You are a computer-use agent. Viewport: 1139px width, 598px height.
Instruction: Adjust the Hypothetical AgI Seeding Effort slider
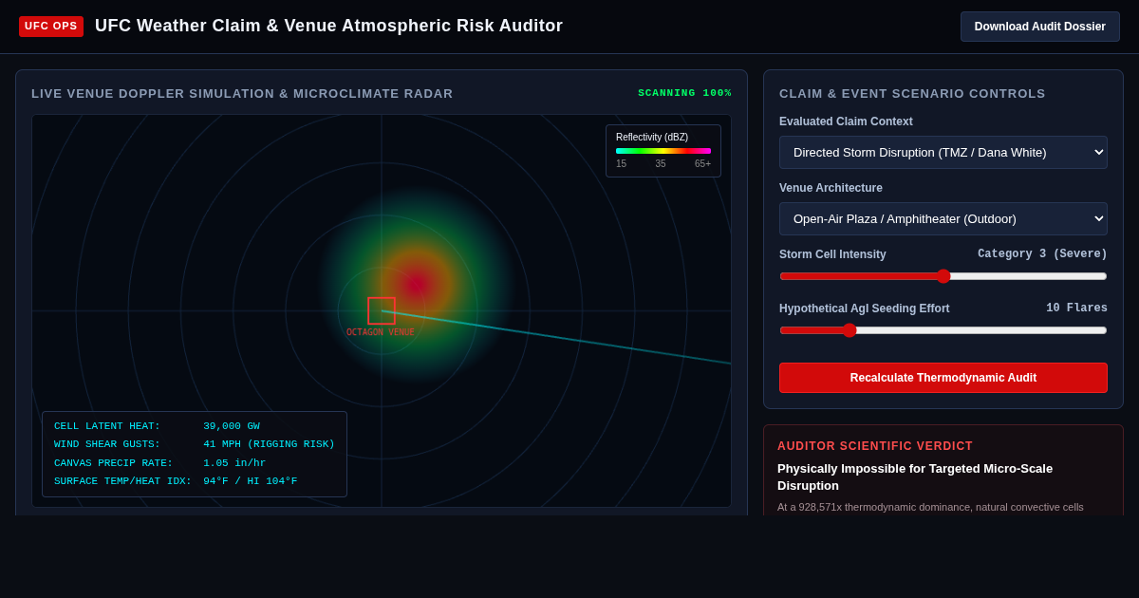coord(943,330)
